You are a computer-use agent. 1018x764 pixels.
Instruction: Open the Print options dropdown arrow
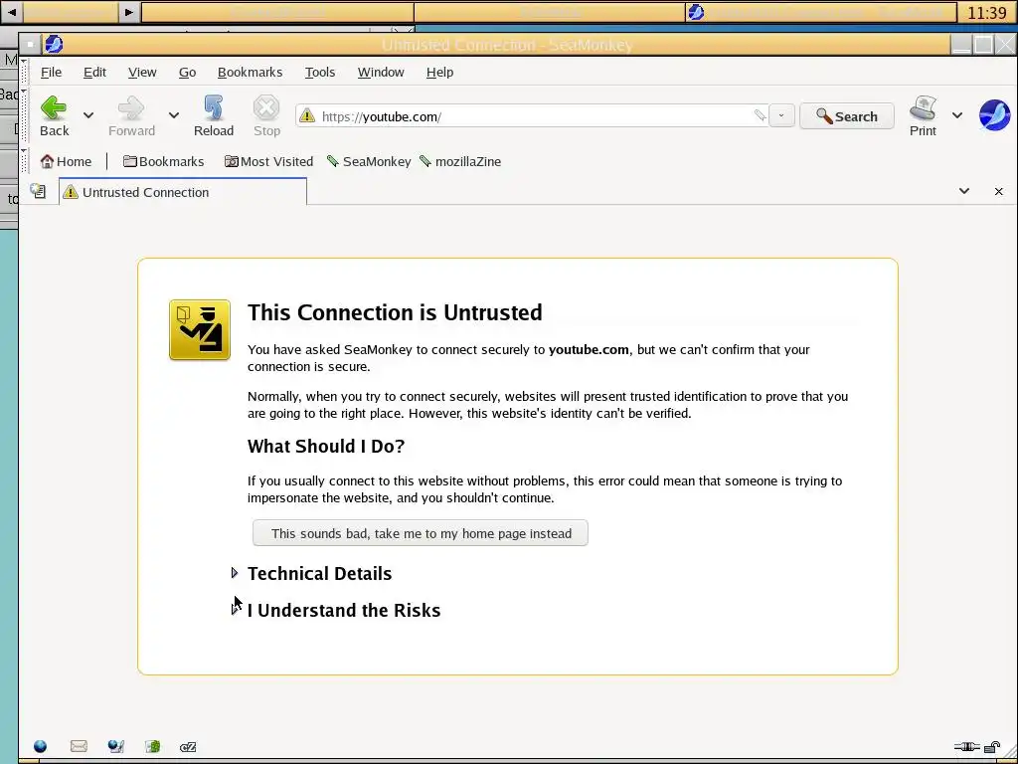(x=957, y=115)
